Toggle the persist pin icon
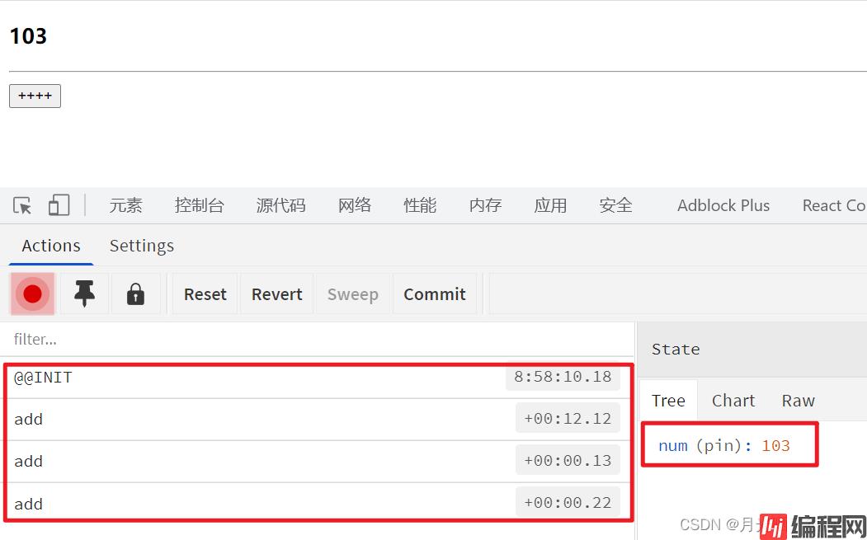The height and width of the screenshot is (540, 867). [84, 294]
